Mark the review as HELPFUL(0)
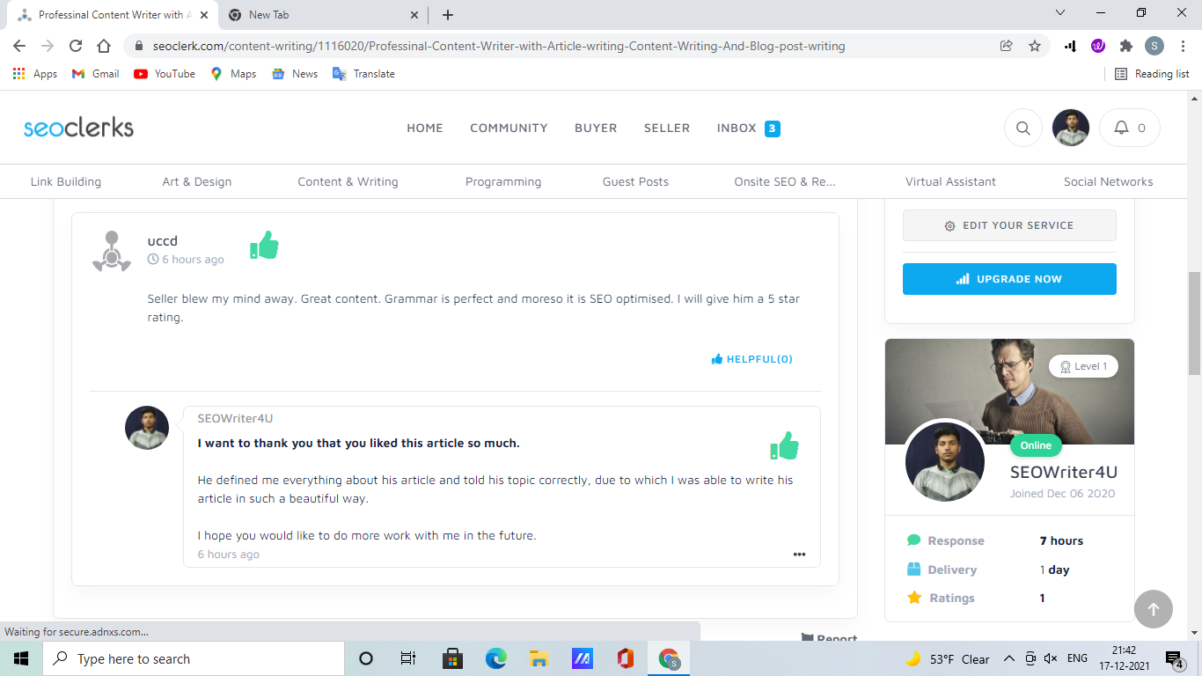The width and height of the screenshot is (1202, 676). point(751,358)
